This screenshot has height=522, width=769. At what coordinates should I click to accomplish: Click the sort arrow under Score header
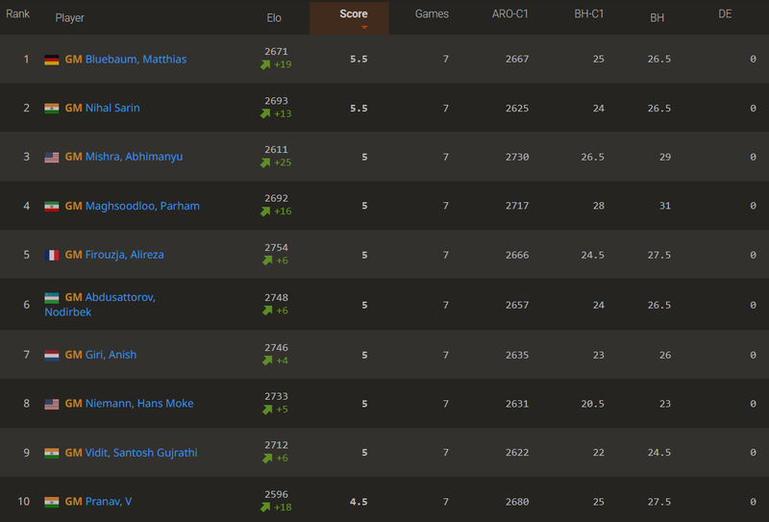pyautogui.click(x=363, y=28)
